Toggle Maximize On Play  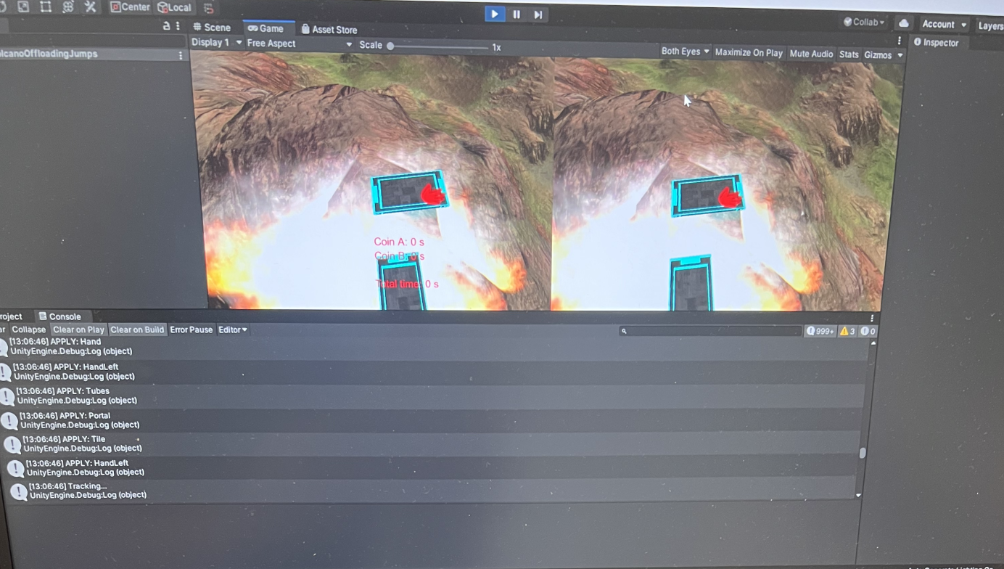pos(749,53)
